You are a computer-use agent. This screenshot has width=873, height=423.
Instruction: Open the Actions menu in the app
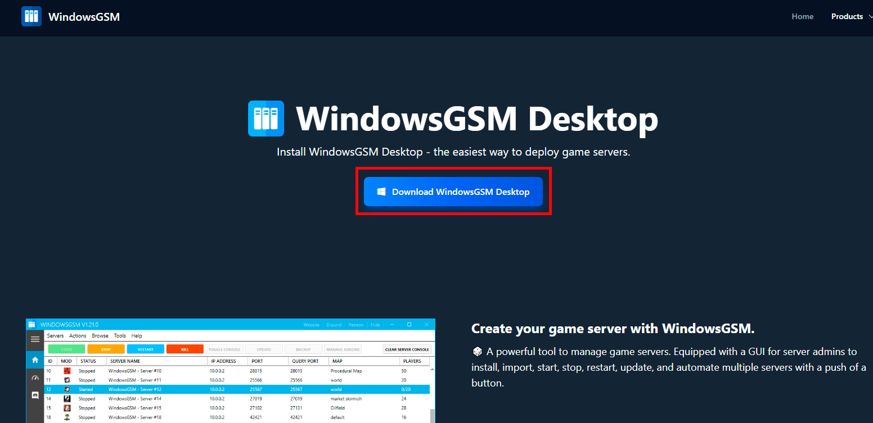coord(78,336)
